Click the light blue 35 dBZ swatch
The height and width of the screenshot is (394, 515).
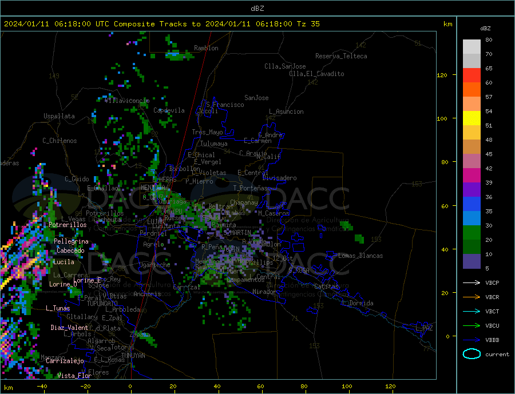click(x=472, y=218)
